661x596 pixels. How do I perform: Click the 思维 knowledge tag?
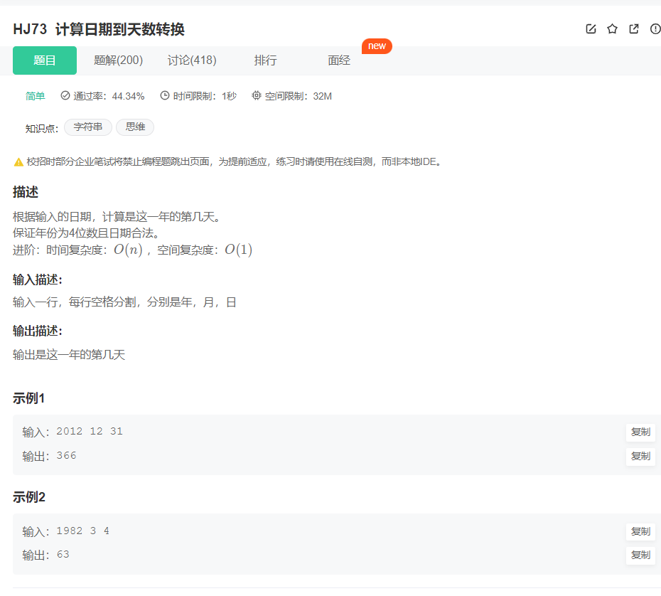[x=134, y=127]
